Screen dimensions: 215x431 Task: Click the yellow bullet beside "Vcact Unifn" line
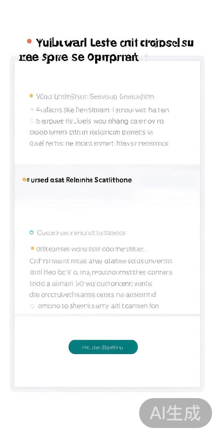pos(31,96)
